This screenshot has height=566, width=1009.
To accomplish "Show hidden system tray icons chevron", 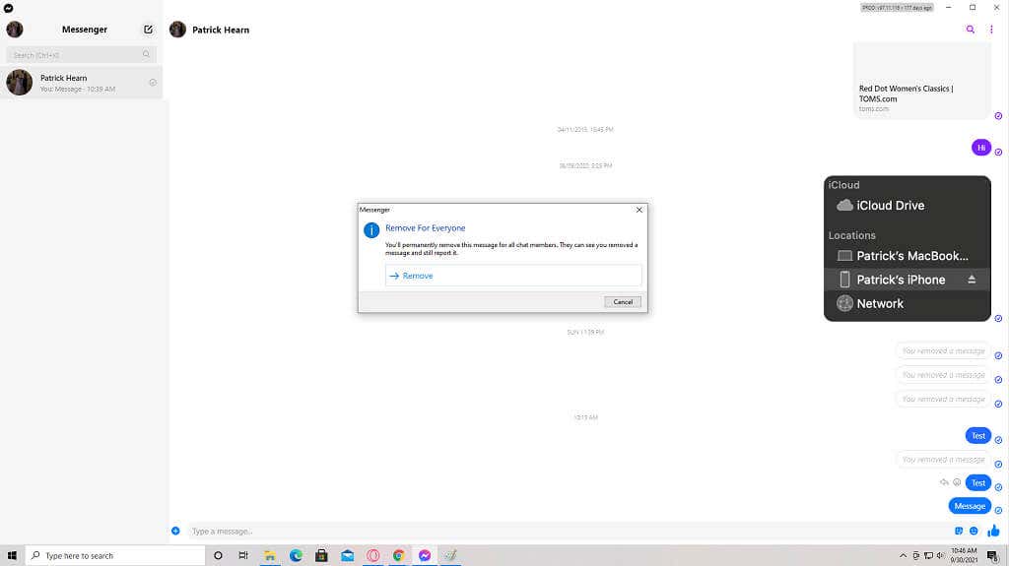I will click(x=904, y=555).
